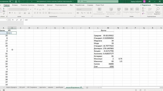The image size is (163, 91).
Task: Open Format as Table dropdown
Action: (111, 11)
